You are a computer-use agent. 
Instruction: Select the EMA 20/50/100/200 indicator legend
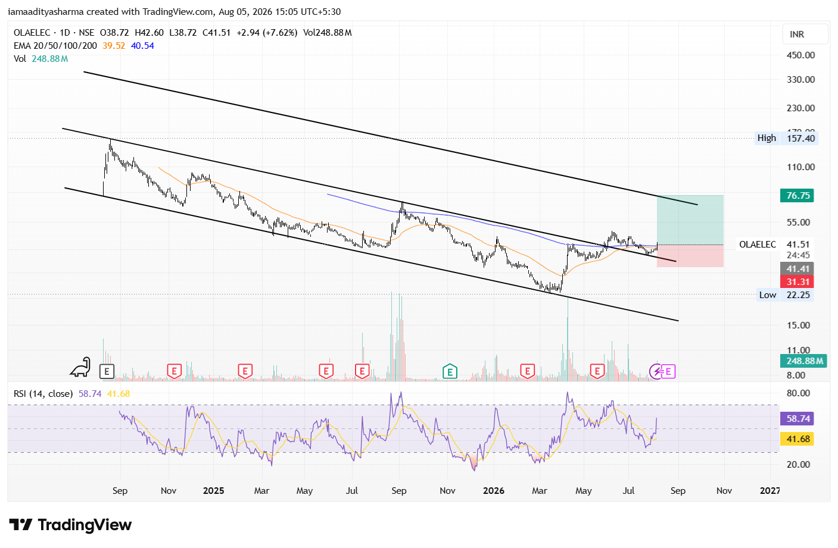click(x=55, y=46)
